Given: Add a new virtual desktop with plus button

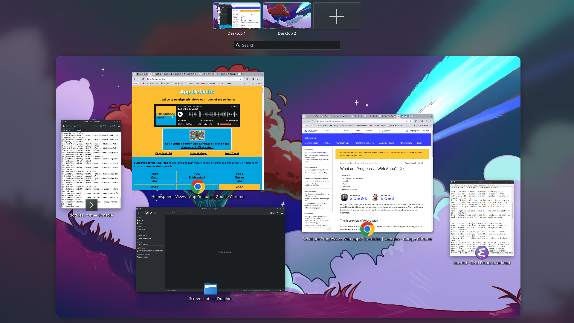Looking at the screenshot, I should click(x=337, y=16).
